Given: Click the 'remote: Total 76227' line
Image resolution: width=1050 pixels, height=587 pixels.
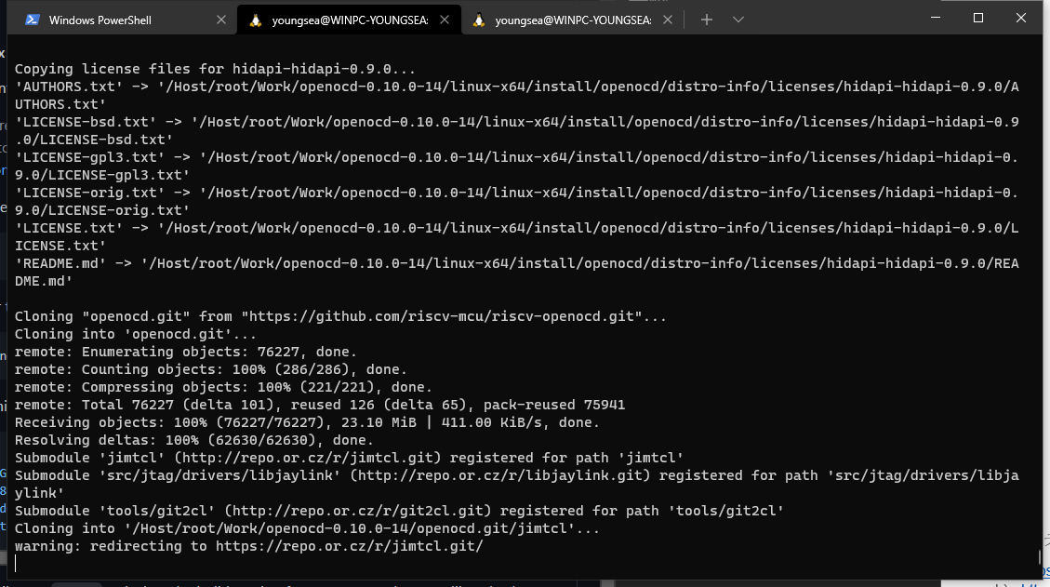Looking at the screenshot, I should coord(320,405).
